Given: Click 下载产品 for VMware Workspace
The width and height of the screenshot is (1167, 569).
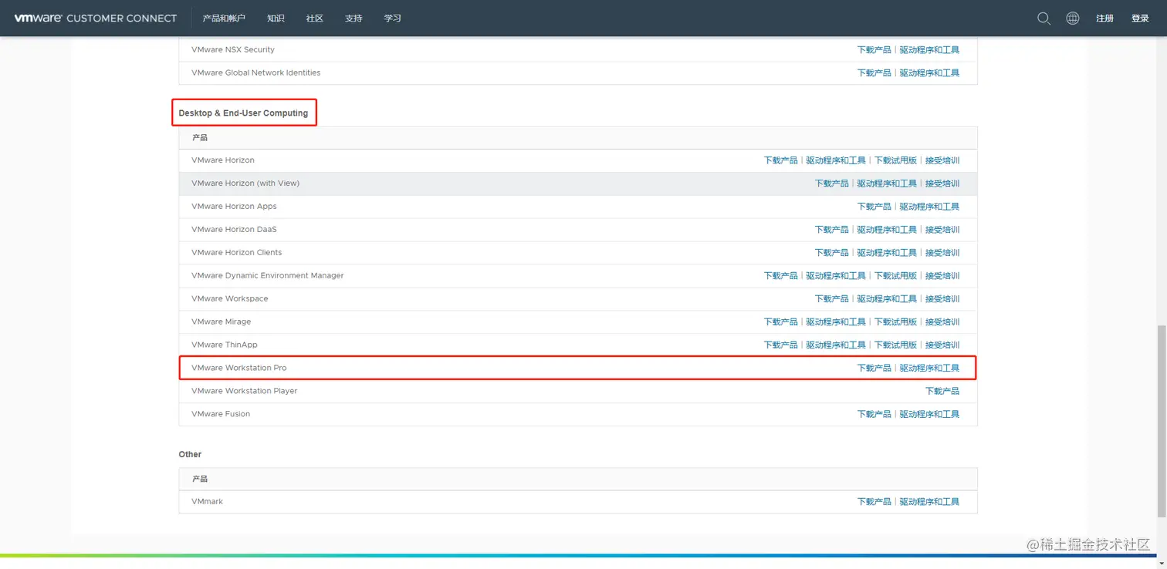Looking at the screenshot, I should (x=831, y=298).
